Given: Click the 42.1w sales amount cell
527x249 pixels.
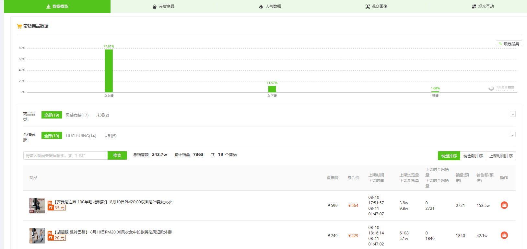Looking at the screenshot, I should pos(482,236).
